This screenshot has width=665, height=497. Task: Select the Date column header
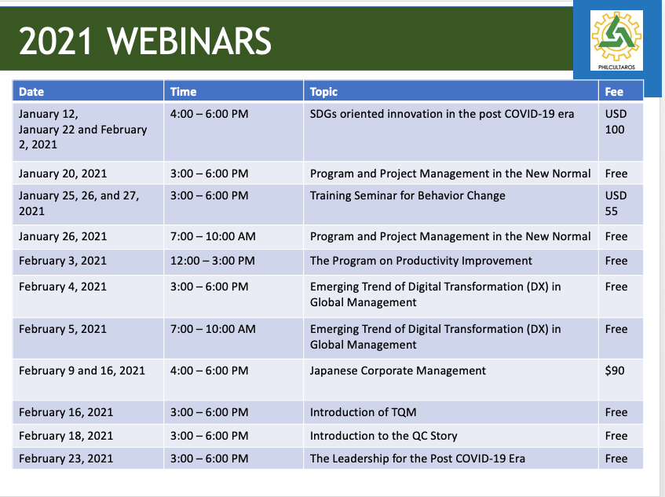tap(31, 91)
